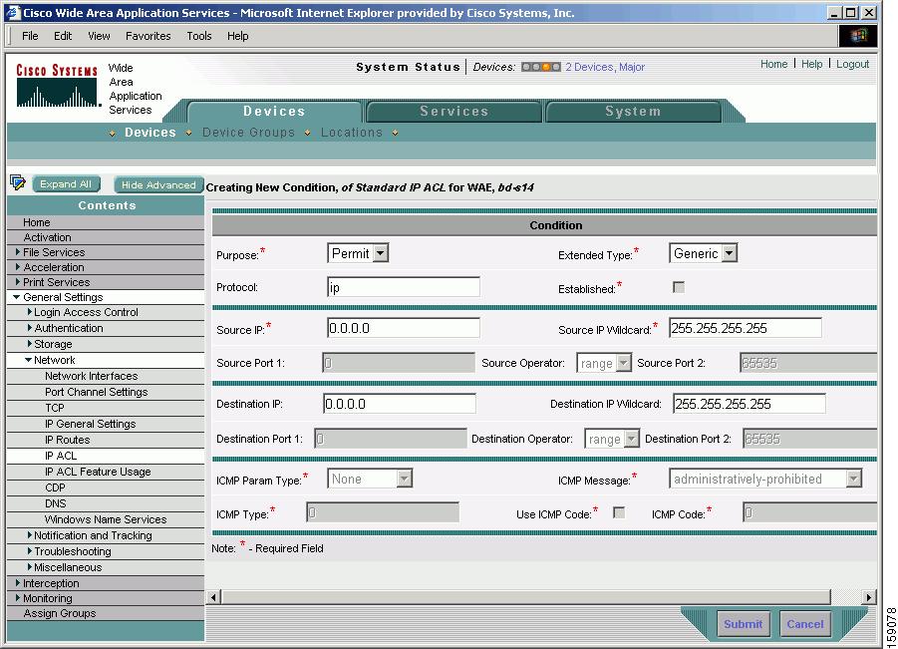Screen dimensions: 898x649
Task: Collapse the Network node
Action: [x=29, y=360]
